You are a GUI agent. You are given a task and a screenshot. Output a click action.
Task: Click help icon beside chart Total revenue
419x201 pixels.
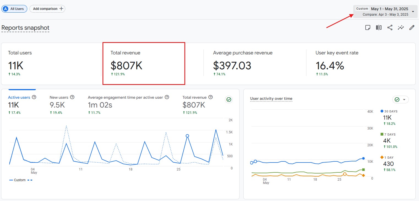click(x=211, y=97)
